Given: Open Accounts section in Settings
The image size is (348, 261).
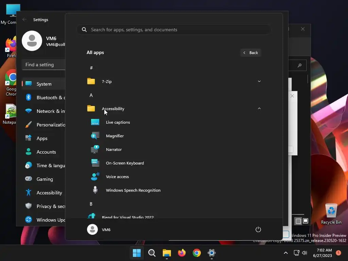Looking at the screenshot, I should tap(44, 152).
